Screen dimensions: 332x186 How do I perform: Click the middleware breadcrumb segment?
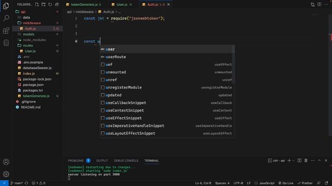(x=85, y=12)
